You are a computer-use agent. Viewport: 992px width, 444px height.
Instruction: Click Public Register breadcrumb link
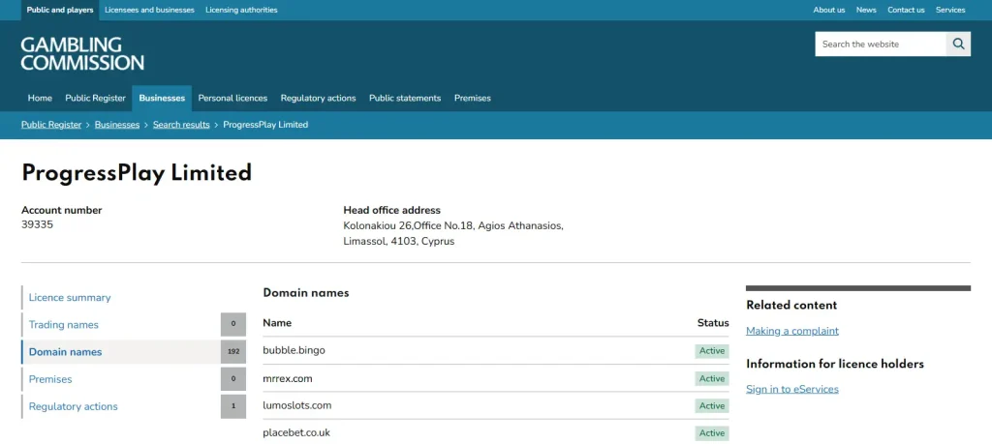51,125
